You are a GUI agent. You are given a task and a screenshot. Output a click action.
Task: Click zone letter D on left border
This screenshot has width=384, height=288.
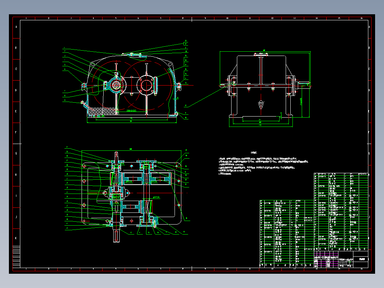(16, 90)
